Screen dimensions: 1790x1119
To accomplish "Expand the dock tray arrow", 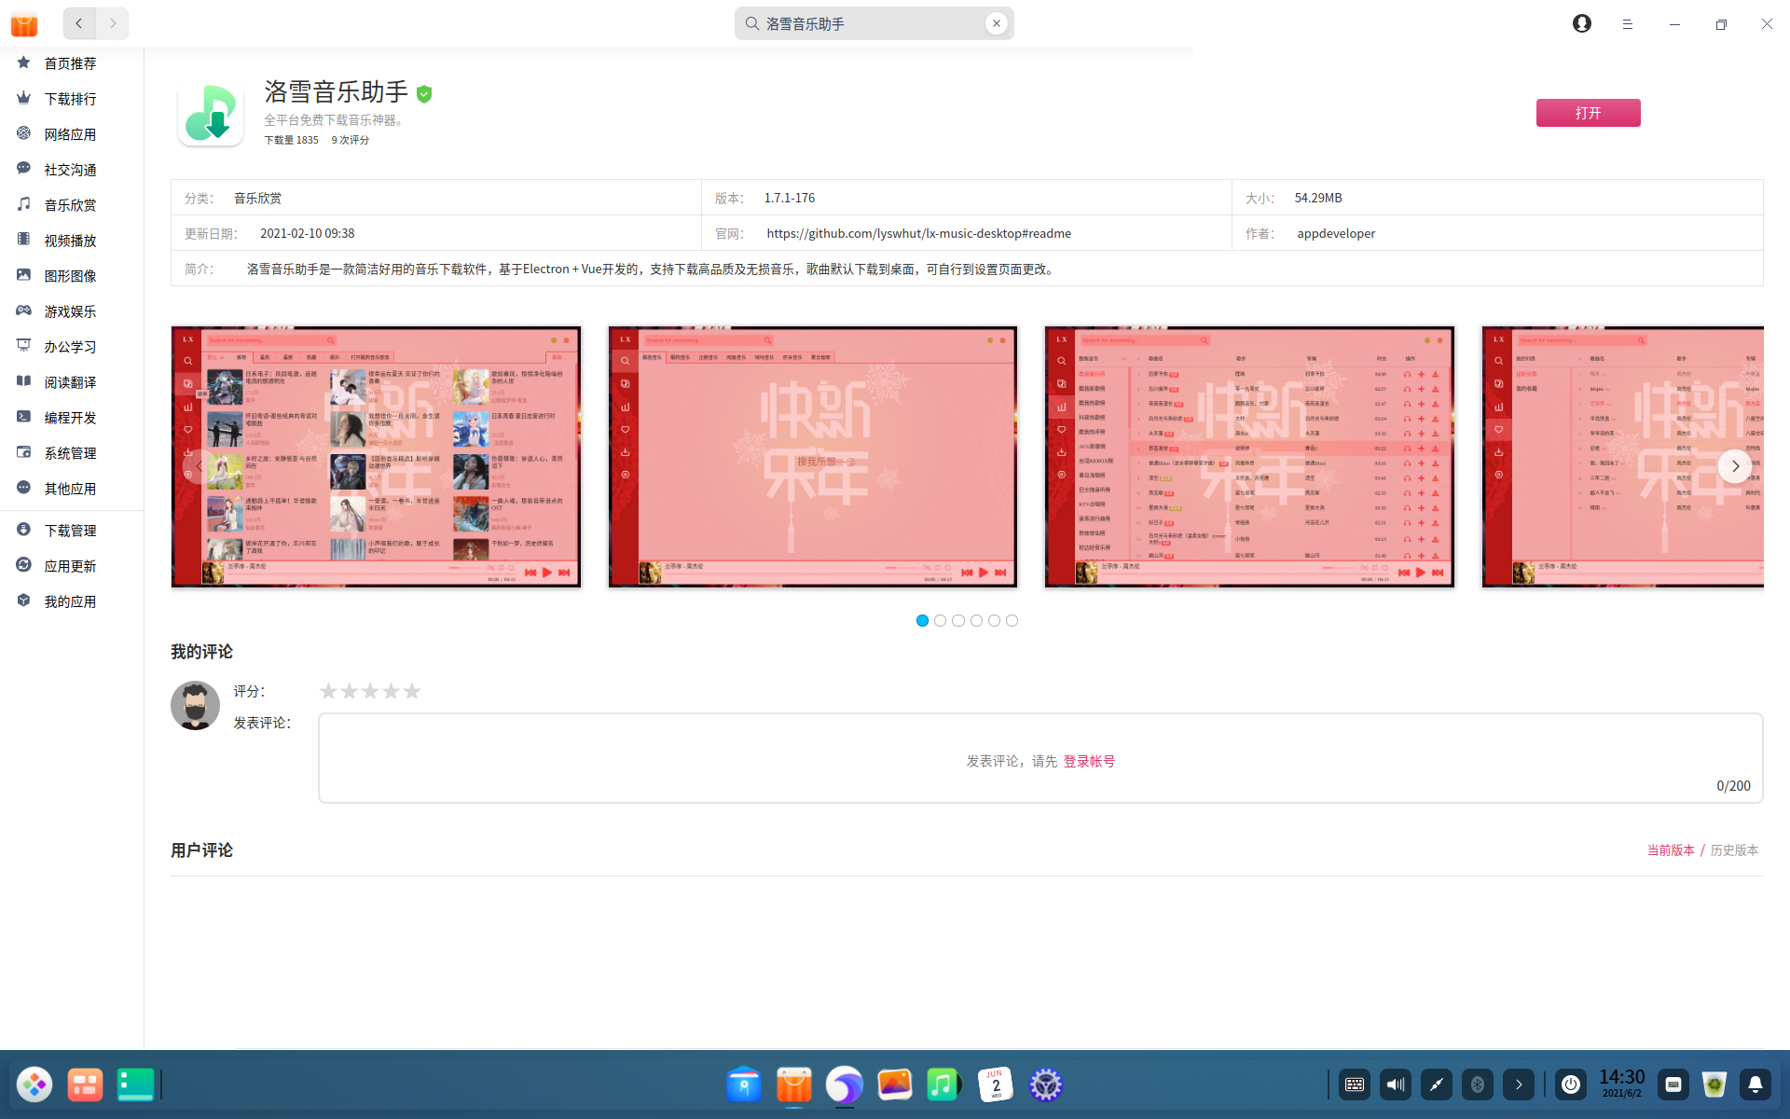I will (x=1518, y=1084).
